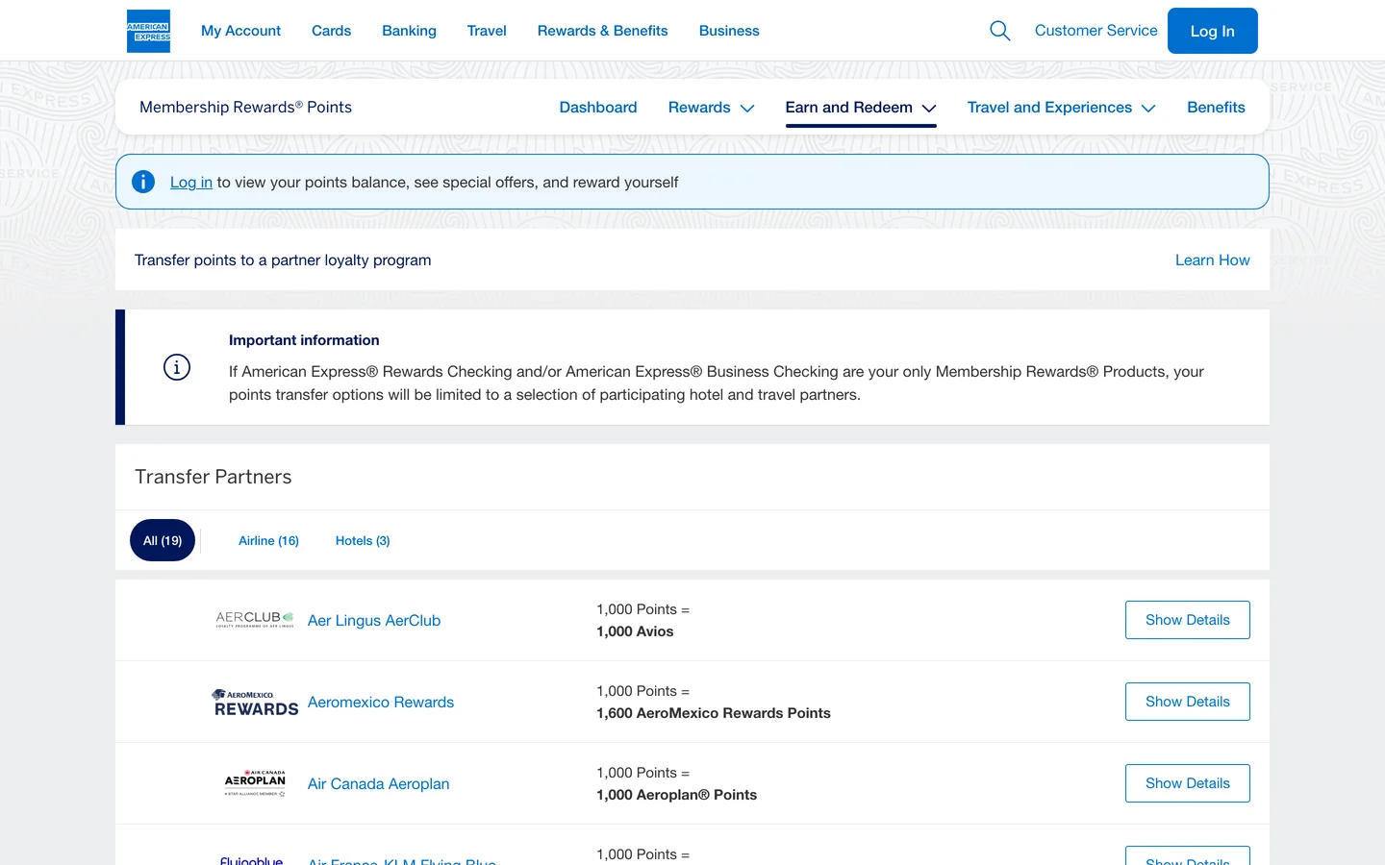Open the Rewards & Benefits menu

point(602,31)
